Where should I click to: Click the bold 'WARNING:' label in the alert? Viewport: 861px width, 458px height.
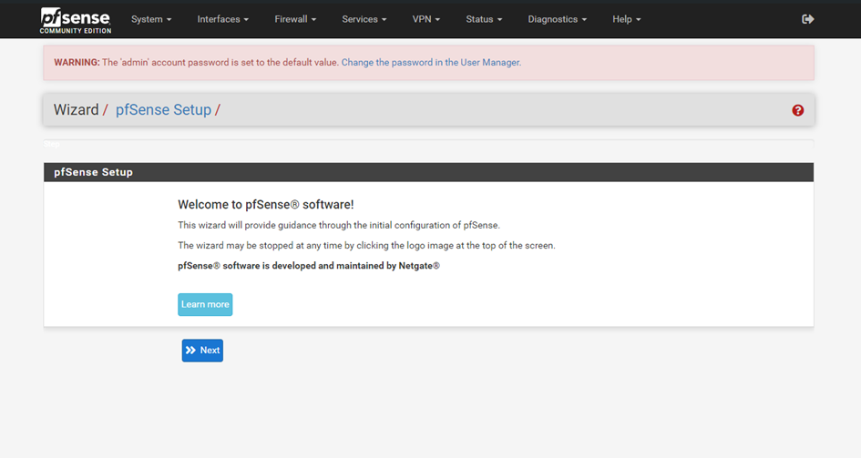click(77, 63)
